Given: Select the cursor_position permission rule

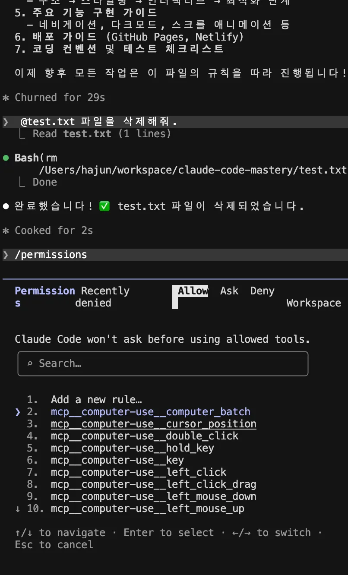Looking at the screenshot, I should pos(153,424).
